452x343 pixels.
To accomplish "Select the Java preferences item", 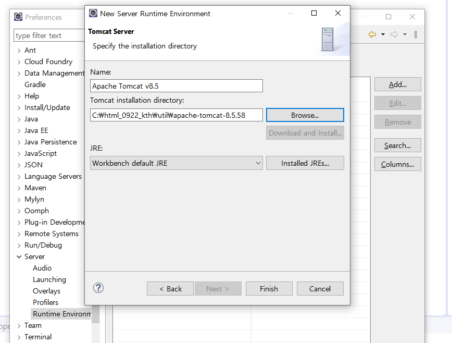I will [x=31, y=119].
